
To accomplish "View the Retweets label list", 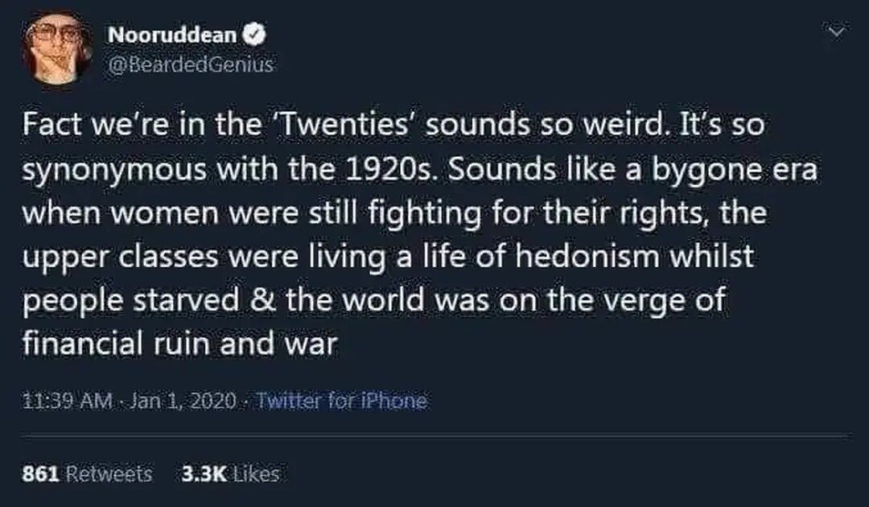I will pos(109,474).
